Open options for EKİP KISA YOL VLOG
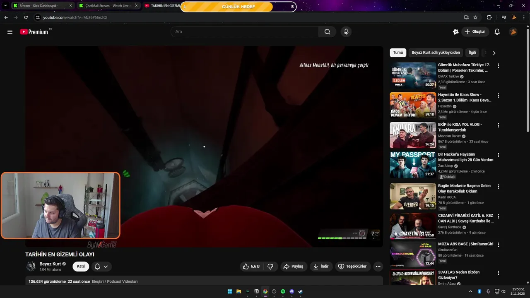The image size is (530, 298). [x=499, y=125]
